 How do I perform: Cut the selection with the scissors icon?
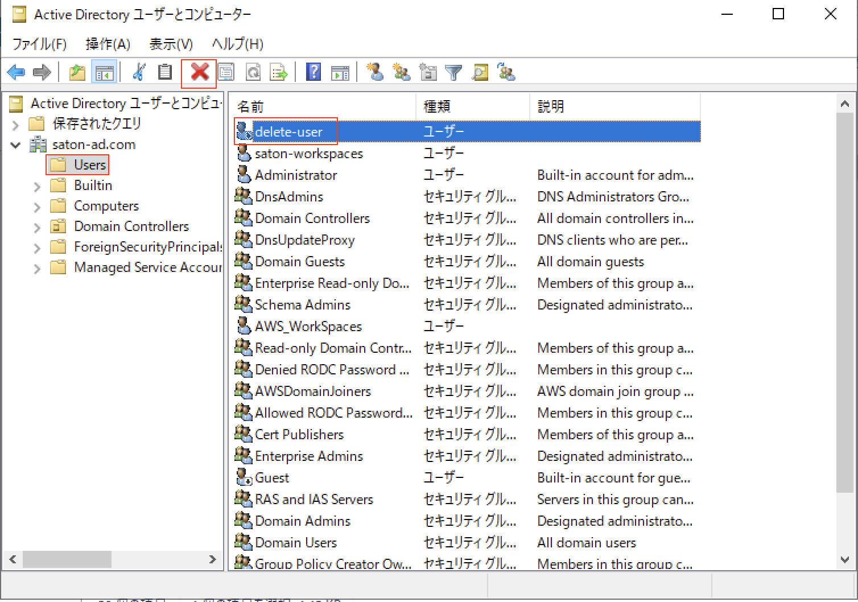138,72
